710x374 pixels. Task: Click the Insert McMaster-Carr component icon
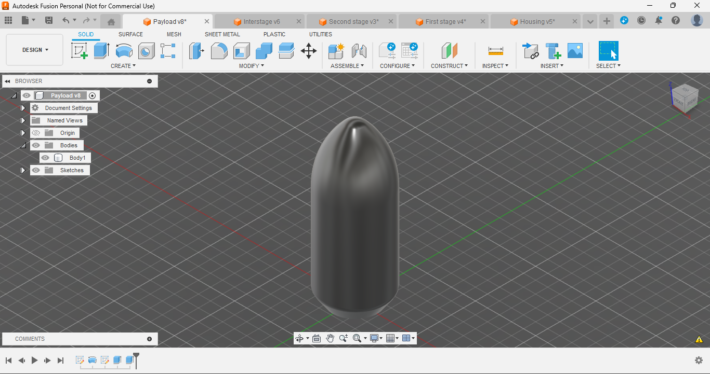[x=553, y=51]
